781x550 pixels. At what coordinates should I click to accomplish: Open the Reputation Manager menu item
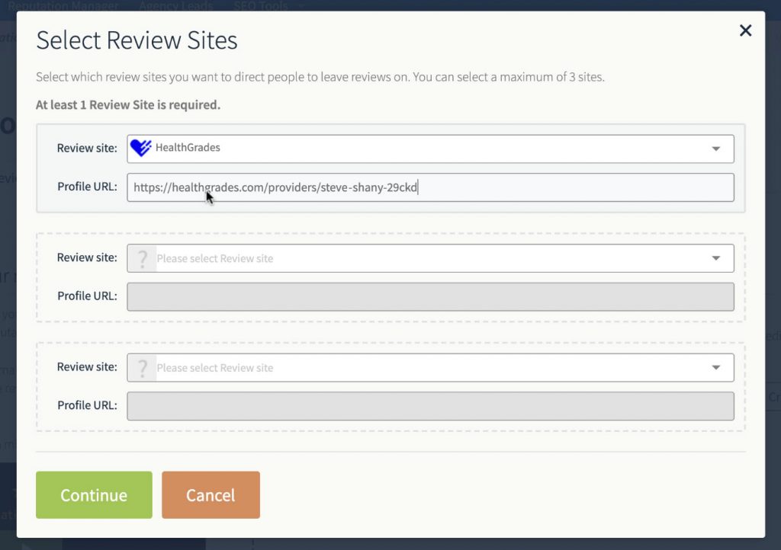point(63,6)
